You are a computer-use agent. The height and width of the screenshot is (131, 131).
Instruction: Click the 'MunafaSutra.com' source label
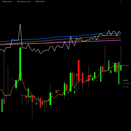(24, 2)
